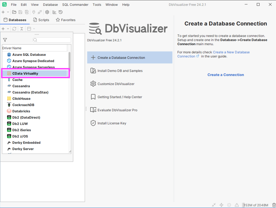Run garbage collection via trash icon
Image resolution: width=276 pixels, height=208 pixels.
point(274,205)
